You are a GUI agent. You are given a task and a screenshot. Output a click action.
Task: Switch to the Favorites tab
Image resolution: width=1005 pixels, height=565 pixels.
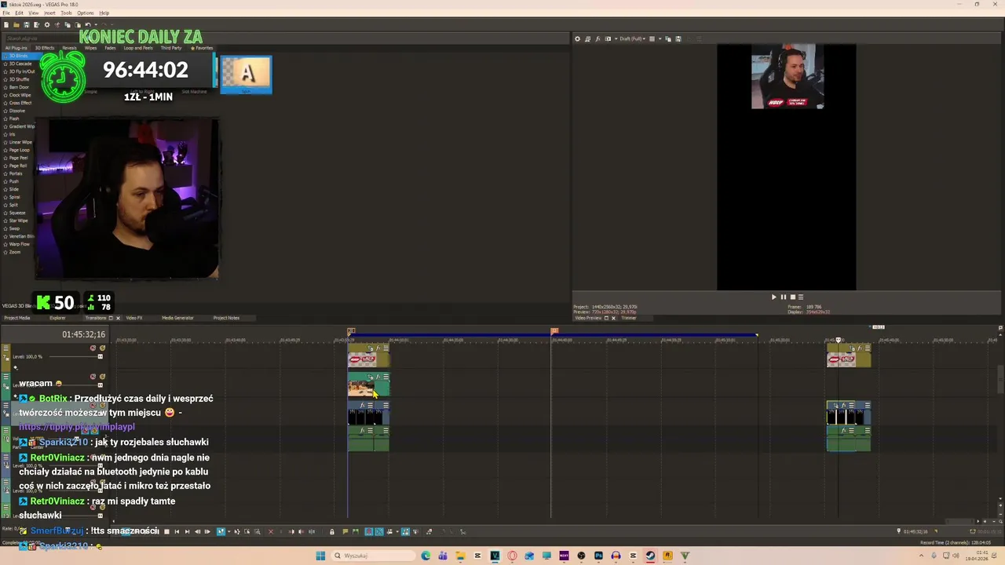(203, 48)
